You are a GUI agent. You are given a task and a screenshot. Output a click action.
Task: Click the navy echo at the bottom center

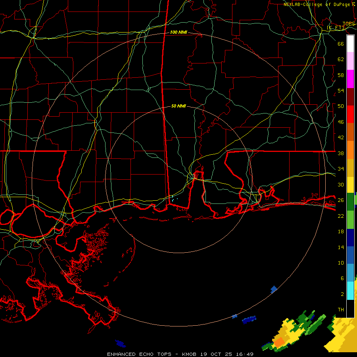(121, 344)
